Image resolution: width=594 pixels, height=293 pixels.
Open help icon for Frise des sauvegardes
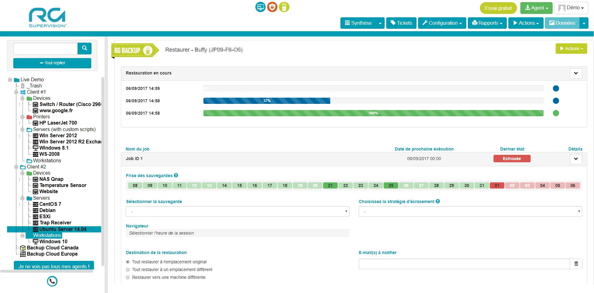[x=176, y=175]
